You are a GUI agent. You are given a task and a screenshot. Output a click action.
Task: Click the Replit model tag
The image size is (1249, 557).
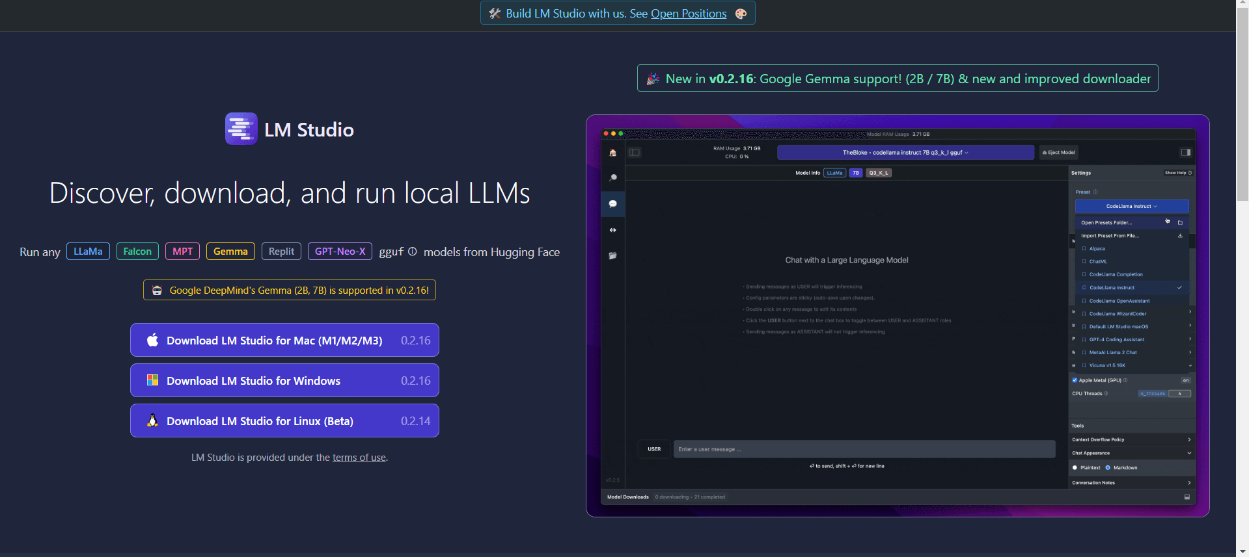tap(281, 252)
